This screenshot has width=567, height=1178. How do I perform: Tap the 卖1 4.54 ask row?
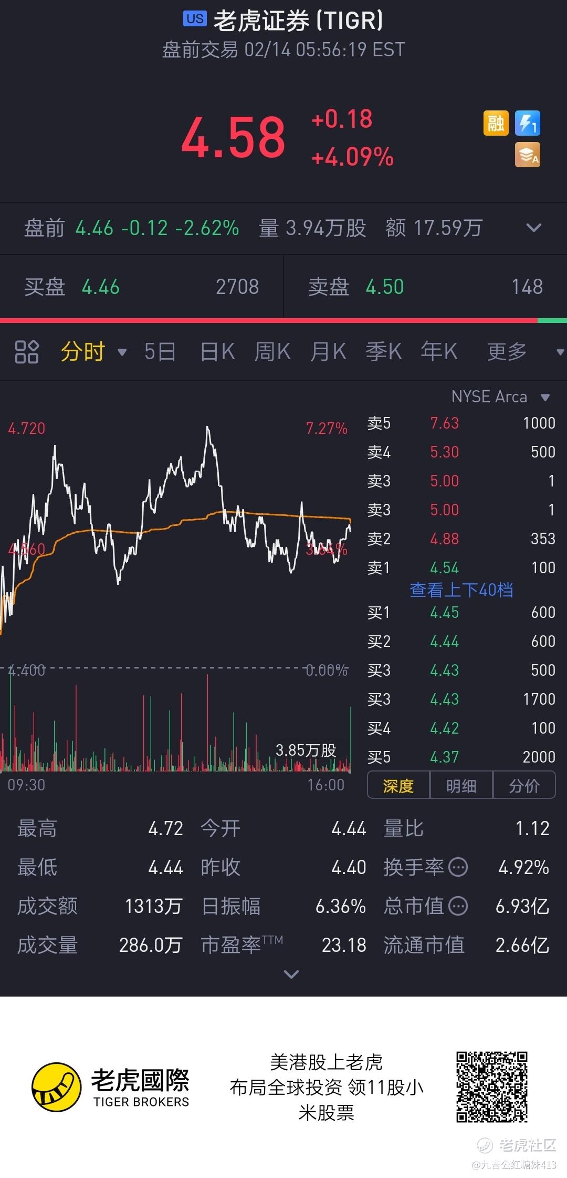pos(461,568)
